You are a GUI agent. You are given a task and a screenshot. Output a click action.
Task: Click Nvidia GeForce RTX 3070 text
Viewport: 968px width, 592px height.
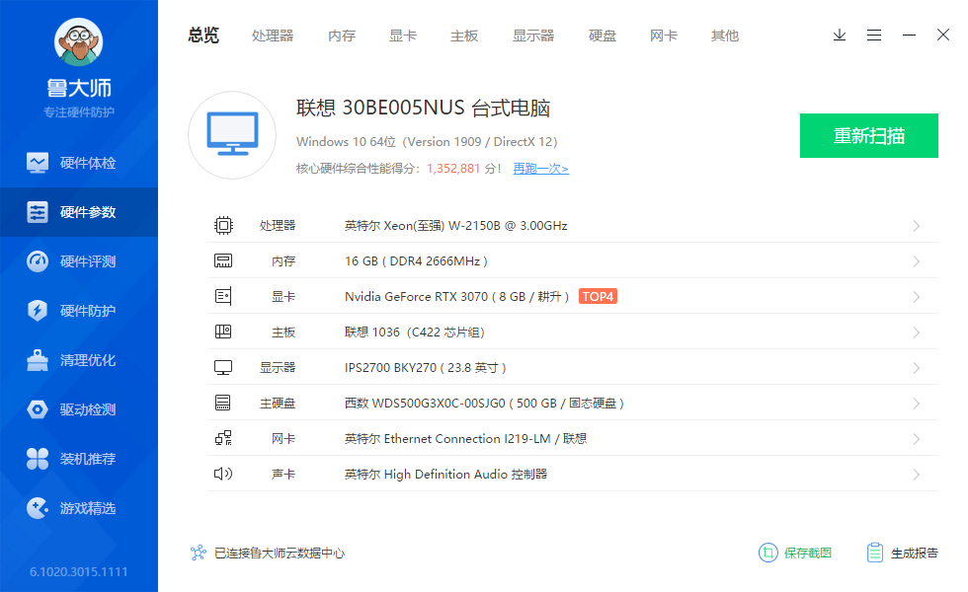(x=456, y=297)
